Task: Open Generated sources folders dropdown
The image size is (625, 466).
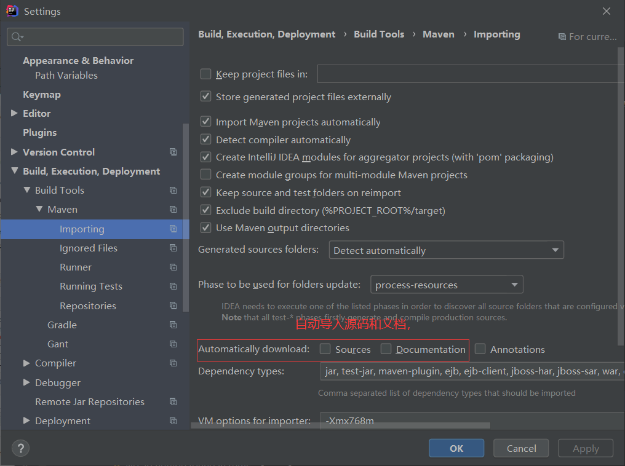Action: point(446,250)
